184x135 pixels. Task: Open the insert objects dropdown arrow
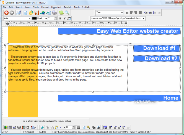[x=36, y=127]
